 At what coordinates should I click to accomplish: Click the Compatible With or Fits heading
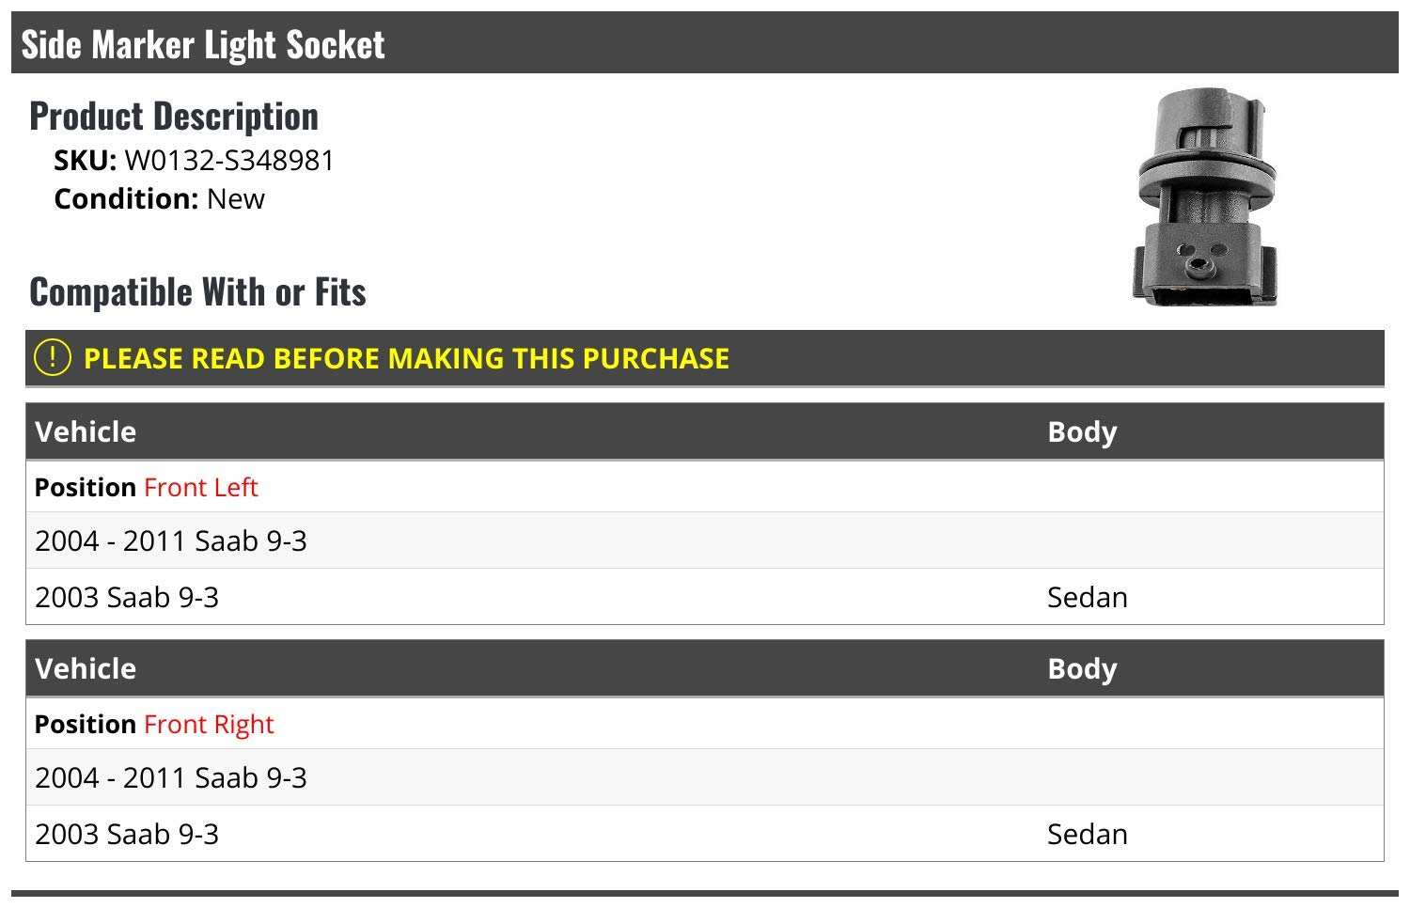tap(197, 292)
